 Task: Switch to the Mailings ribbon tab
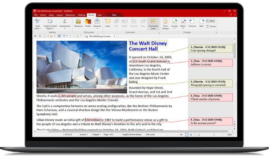point(81,15)
